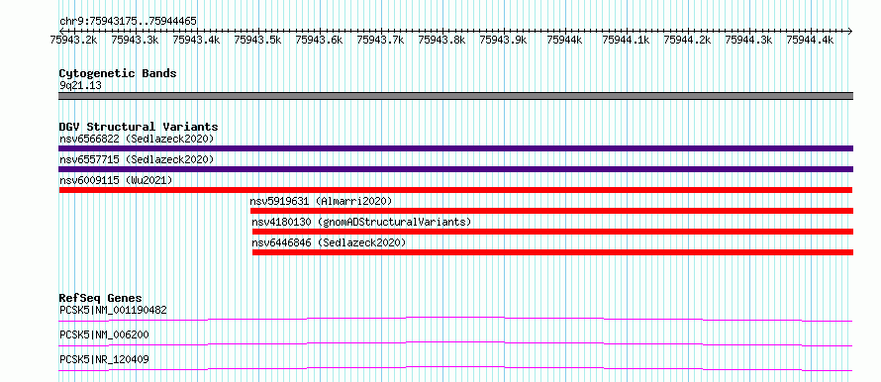Viewport: 881px width, 382px height.
Task: Click the 75943.4k ruler tick label
Action: click(x=197, y=40)
